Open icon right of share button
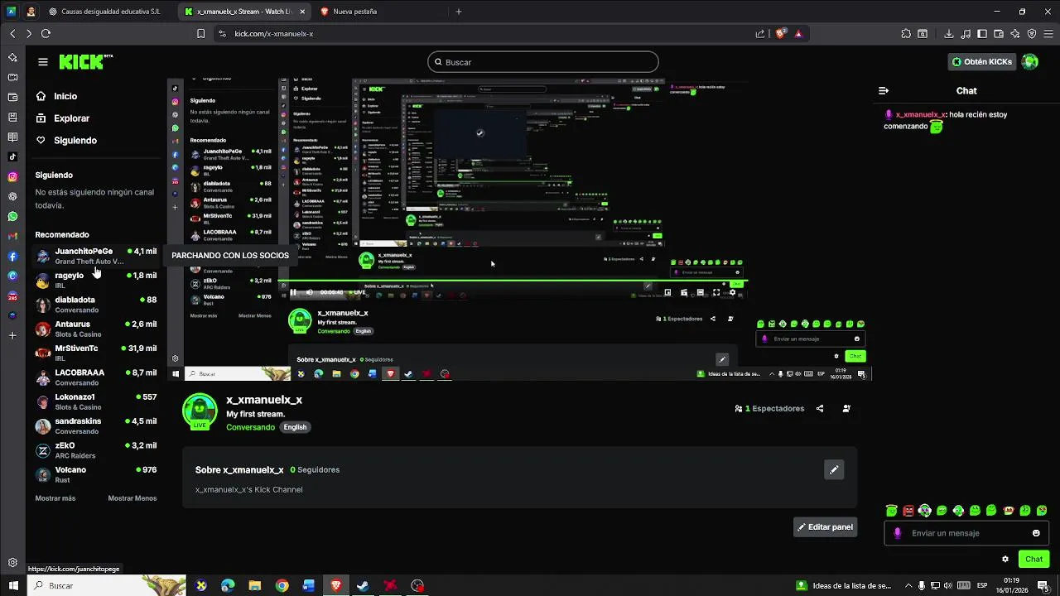The height and width of the screenshot is (596, 1060). 846,408
